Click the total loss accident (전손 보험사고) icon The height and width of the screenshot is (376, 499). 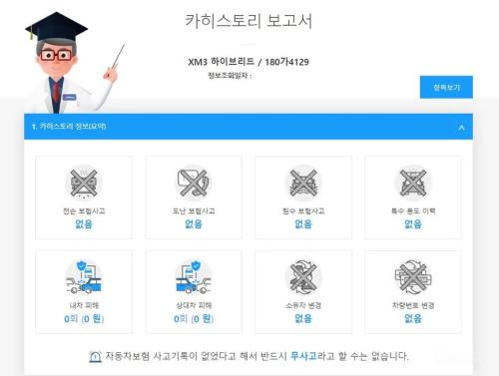[x=84, y=183]
